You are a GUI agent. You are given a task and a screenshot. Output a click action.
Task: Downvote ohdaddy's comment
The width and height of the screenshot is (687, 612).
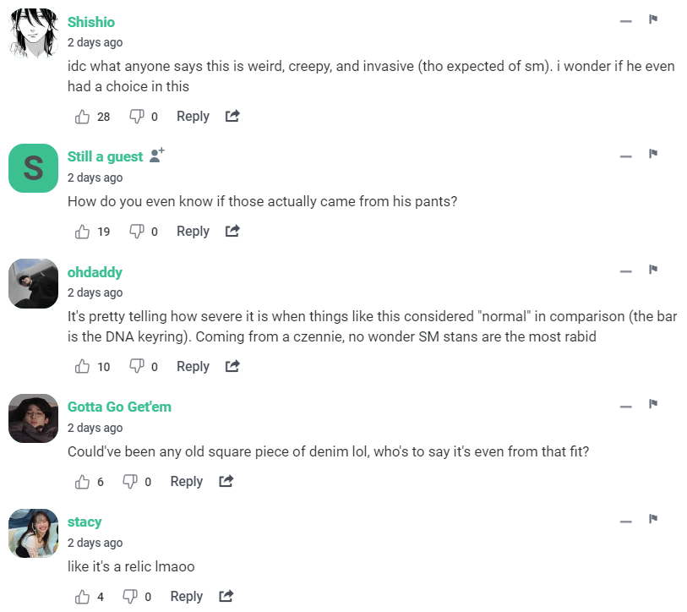click(x=136, y=367)
